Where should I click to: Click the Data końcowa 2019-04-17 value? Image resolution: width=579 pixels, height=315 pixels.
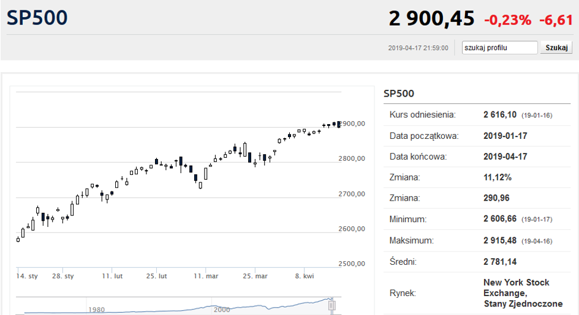coord(505,157)
